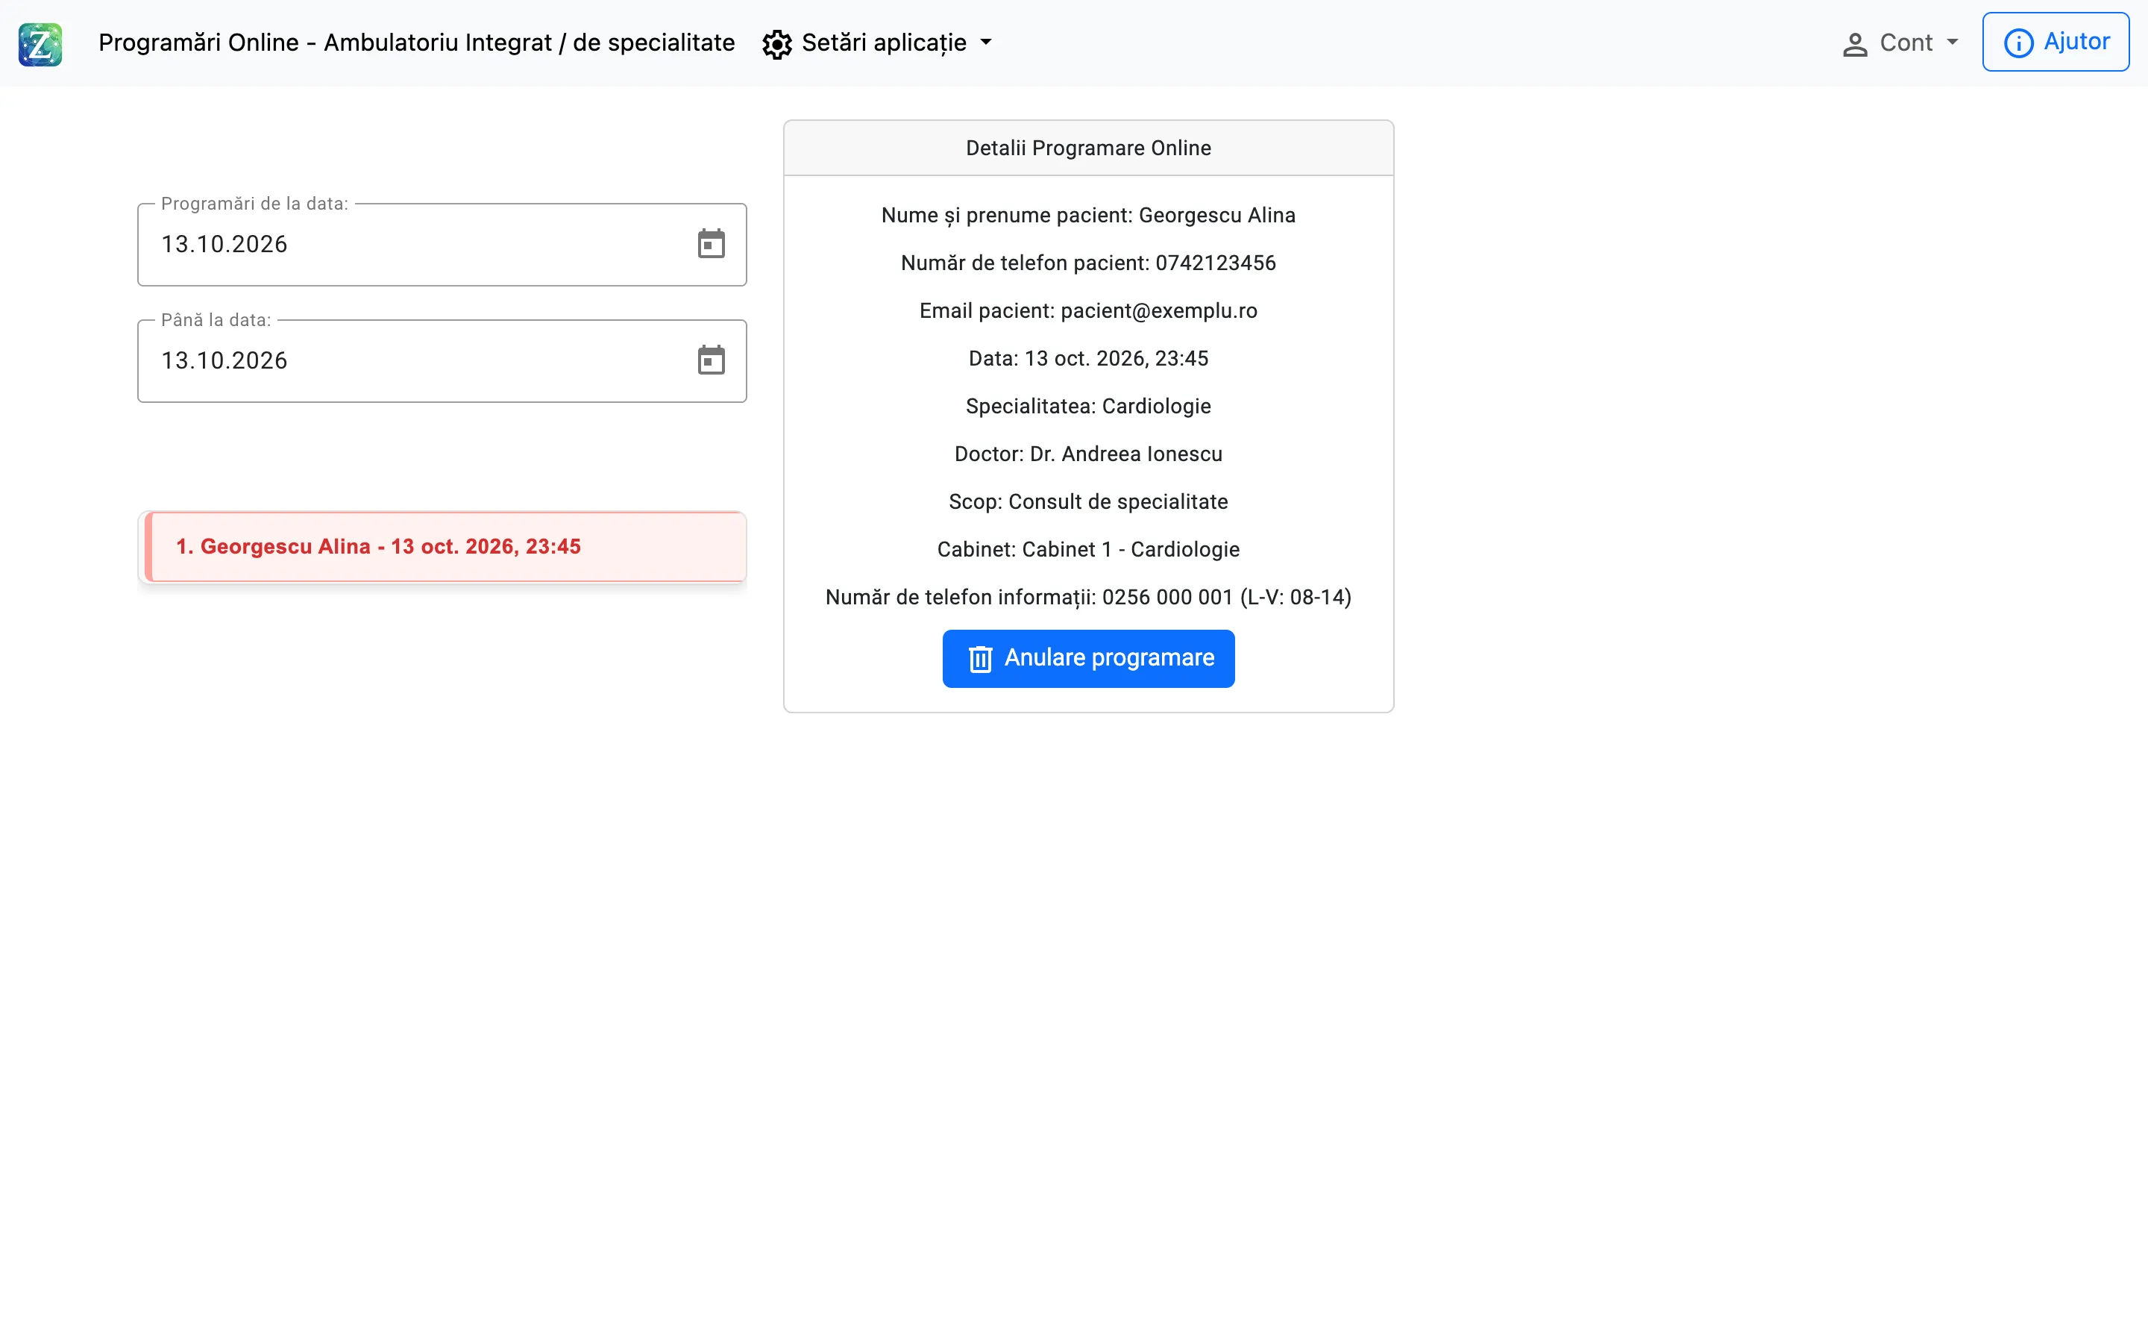Click the info icon beside Ajutor
Viewport: 2148px width, 1343px height.
(2017, 43)
